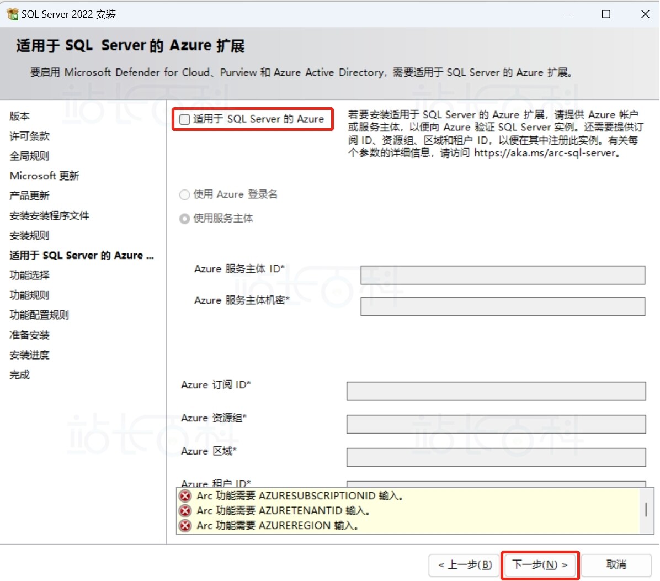Click the Azure 服务主体 ID* label
Viewport: 660px width, 581px height.
239,269
